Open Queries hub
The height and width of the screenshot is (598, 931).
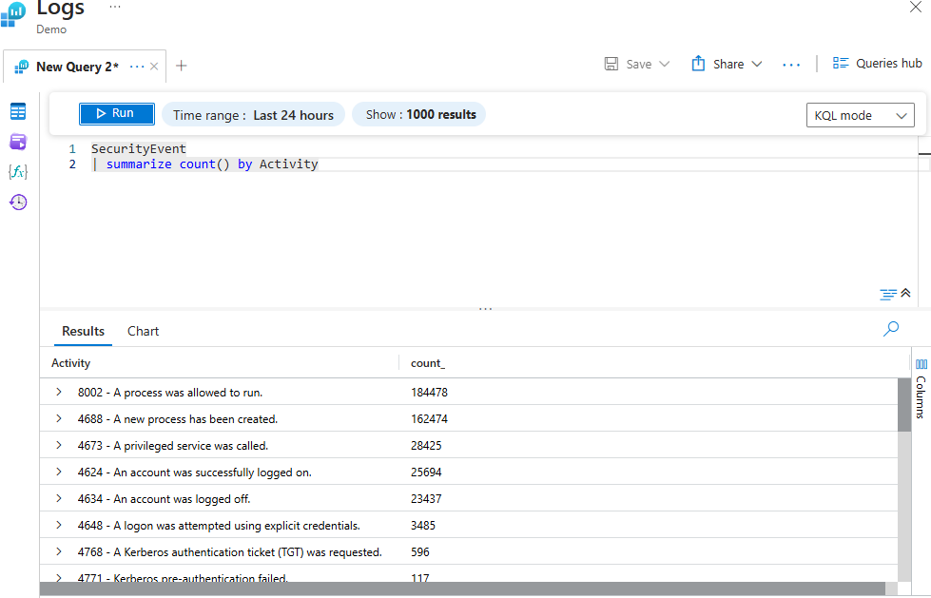(x=877, y=64)
